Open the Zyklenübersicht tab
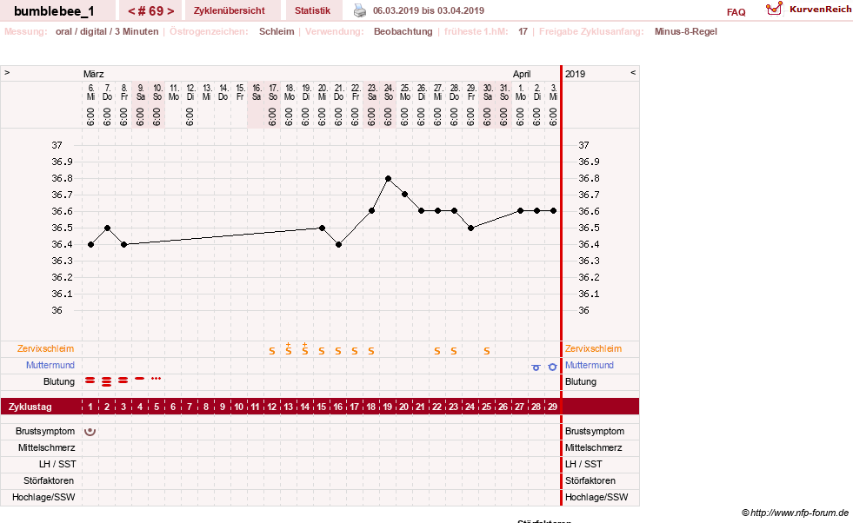The height and width of the screenshot is (523, 853). coord(229,10)
